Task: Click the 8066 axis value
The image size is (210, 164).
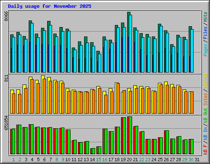Action: point(6,16)
